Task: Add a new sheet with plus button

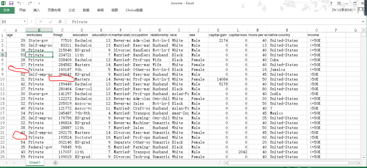Action: (55, 163)
